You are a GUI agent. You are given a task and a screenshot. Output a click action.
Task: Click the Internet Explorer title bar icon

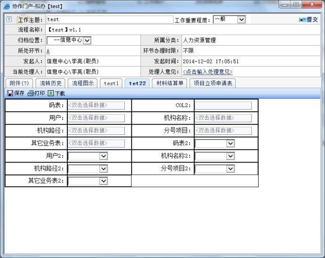pyautogui.click(x=7, y=7)
